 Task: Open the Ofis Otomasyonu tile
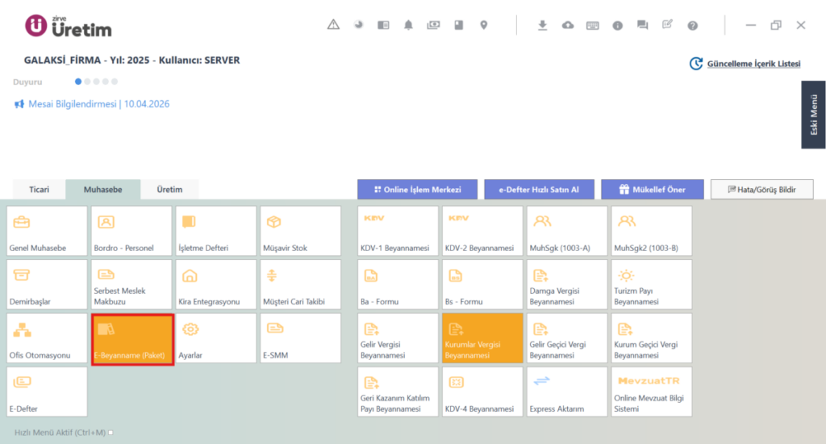point(47,338)
